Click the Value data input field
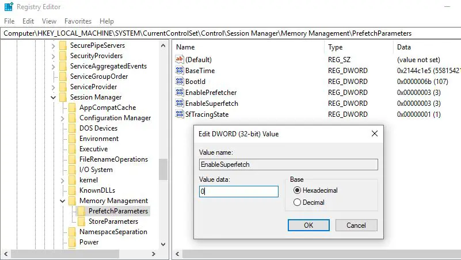The width and height of the screenshot is (461, 260). click(238, 191)
